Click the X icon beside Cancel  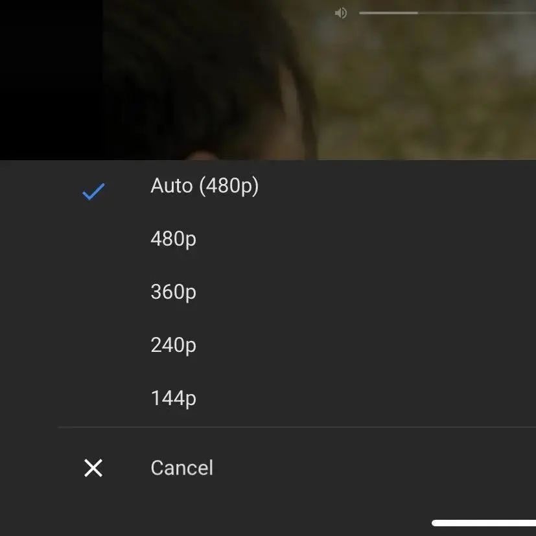coord(93,468)
